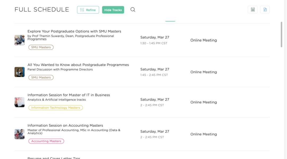This screenshot has height=159, width=287.
Task: Open the Accounting Masters session thumbnail
Action: (19, 134)
